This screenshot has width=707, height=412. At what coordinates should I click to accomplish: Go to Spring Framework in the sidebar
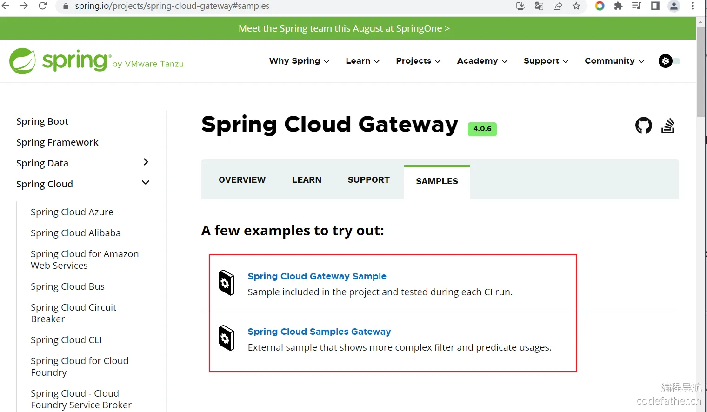[57, 142]
